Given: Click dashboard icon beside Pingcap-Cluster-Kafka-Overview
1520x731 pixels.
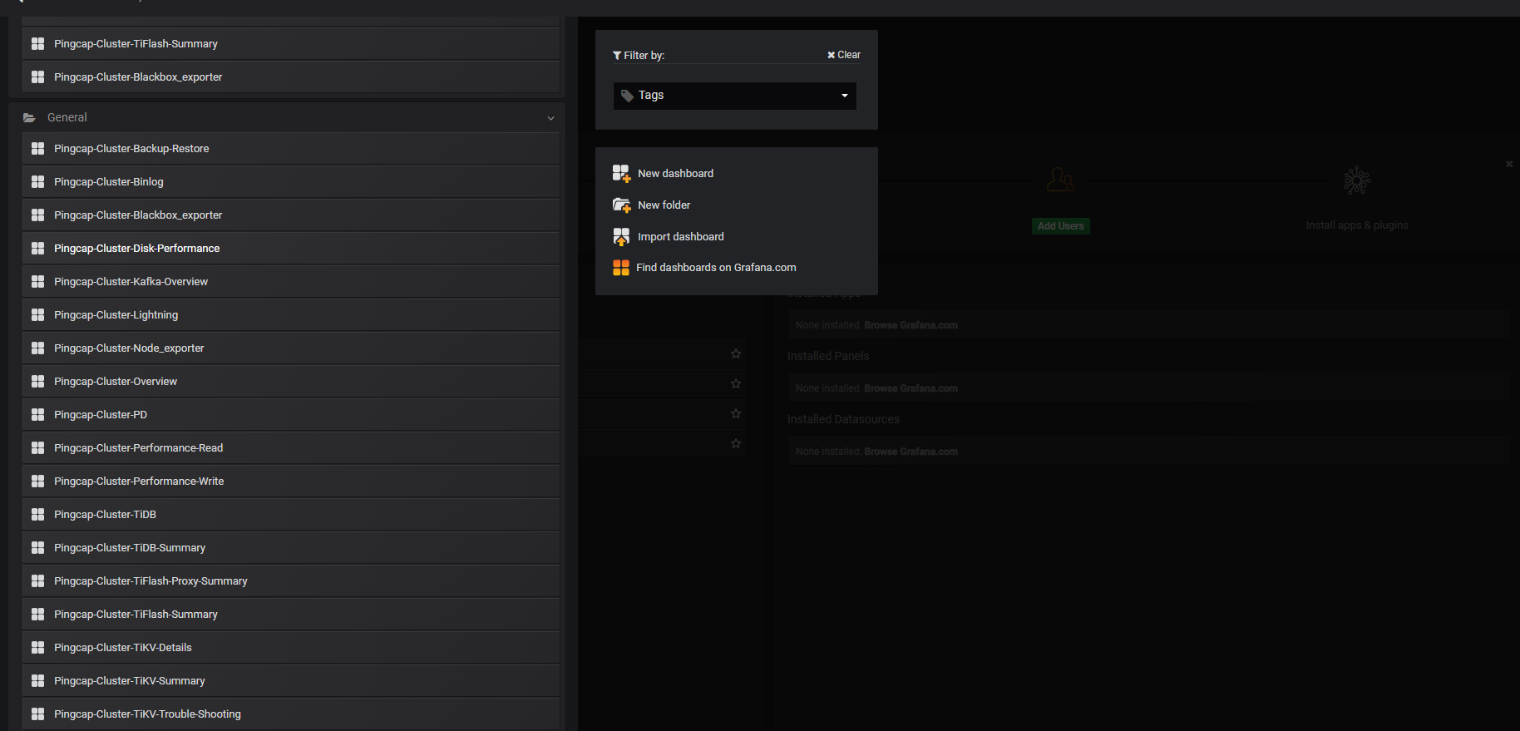Looking at the screenshot, I should (x=37, y=282).
